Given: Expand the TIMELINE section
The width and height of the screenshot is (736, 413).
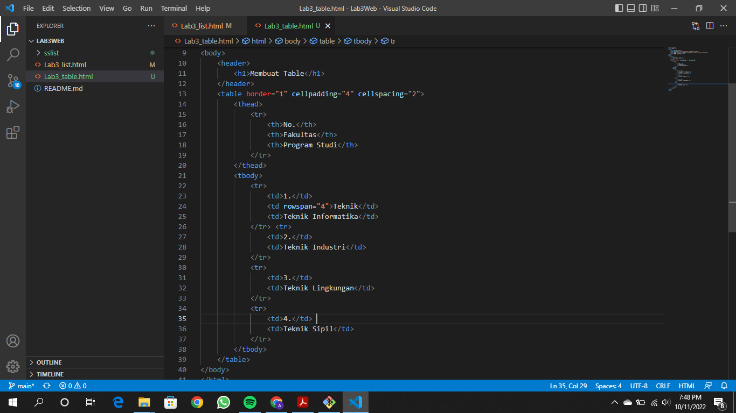Looking at the screenshot, I should (95, 374).
